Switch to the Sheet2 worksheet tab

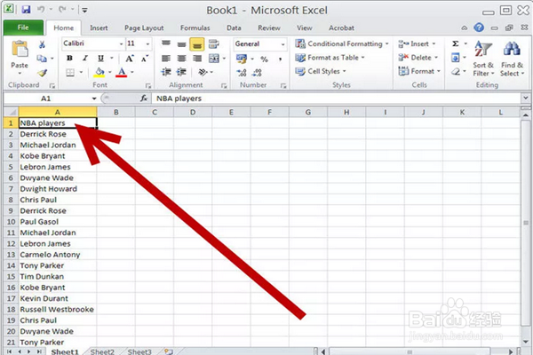pyautogui.click(x=102, y=351)
